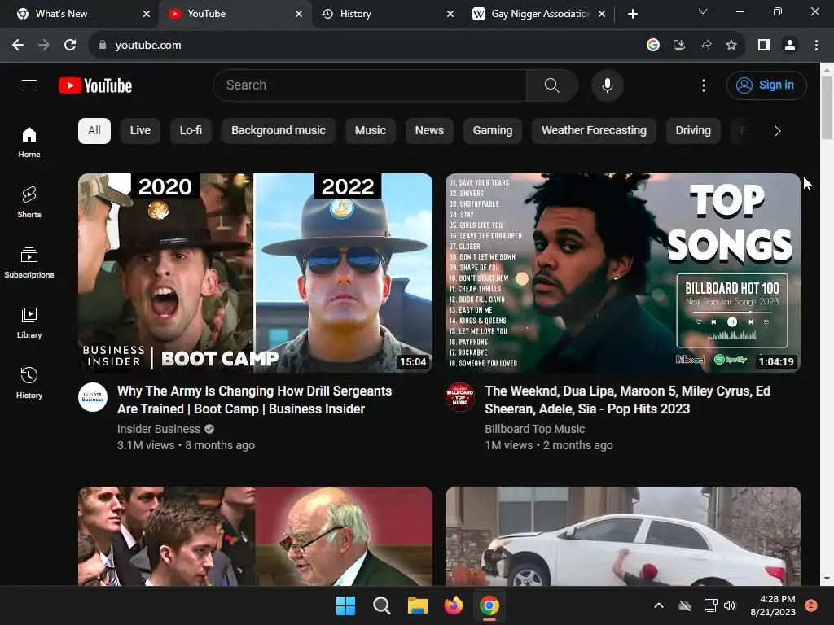Bookmark this page with the star
The width and height of the screenshot is (834, 625).
coord(731,46)
